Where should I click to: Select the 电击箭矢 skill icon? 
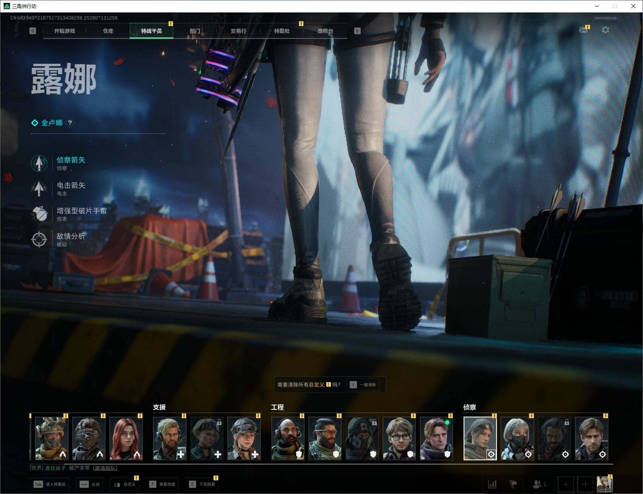[x=39, y=188]
